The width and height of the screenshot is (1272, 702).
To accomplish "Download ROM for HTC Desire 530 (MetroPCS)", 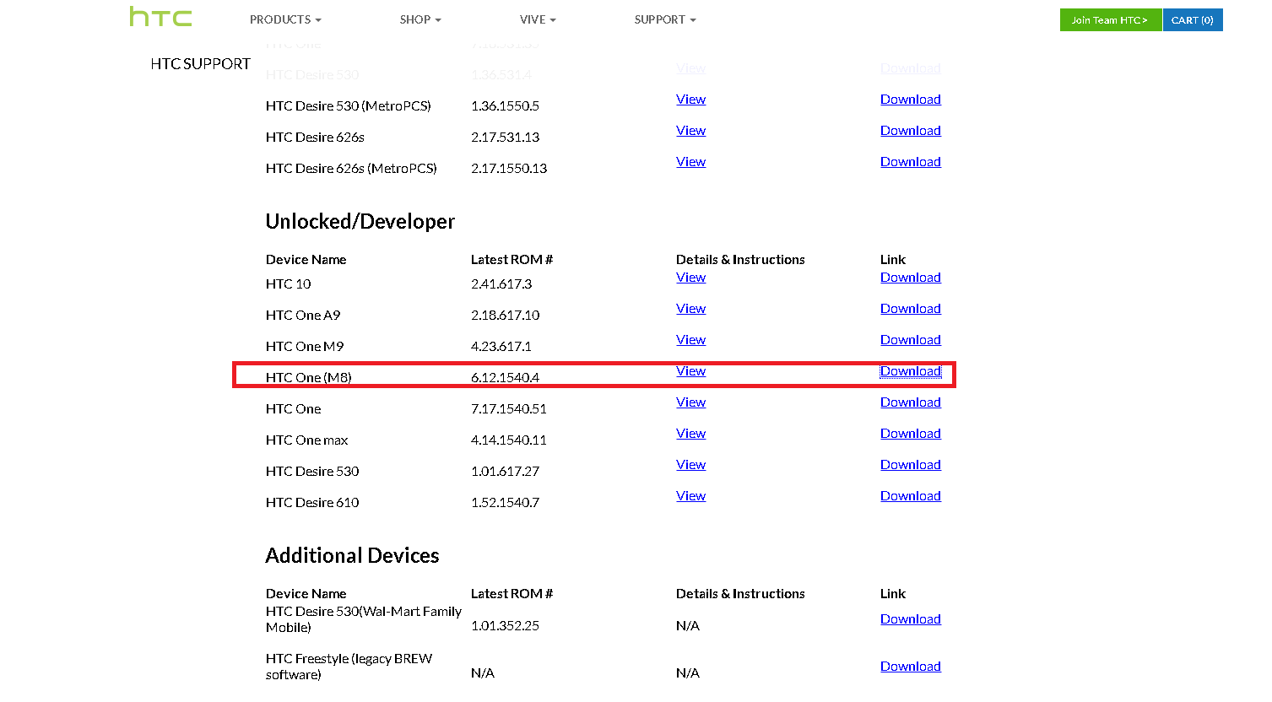I will pyautogui.click(x=910, y=100).
